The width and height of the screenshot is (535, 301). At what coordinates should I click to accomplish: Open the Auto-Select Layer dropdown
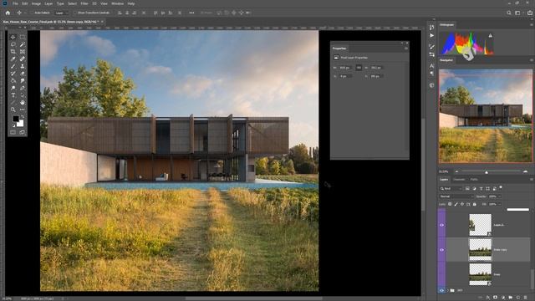[x=61, y=13]
